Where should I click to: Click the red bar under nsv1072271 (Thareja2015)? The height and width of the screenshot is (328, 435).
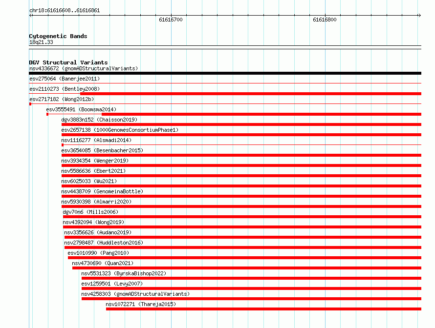[263, 309]
